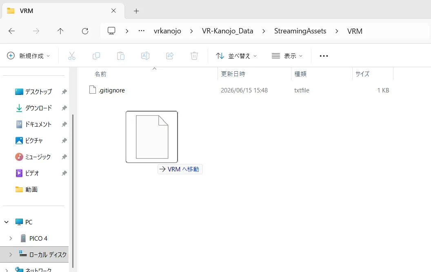Unpin デスクトップ via pin icon

(64, 92)
